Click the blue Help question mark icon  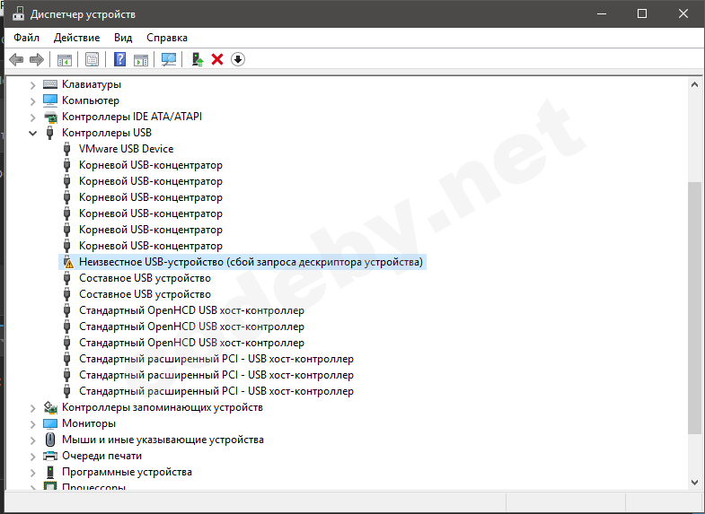119,59
